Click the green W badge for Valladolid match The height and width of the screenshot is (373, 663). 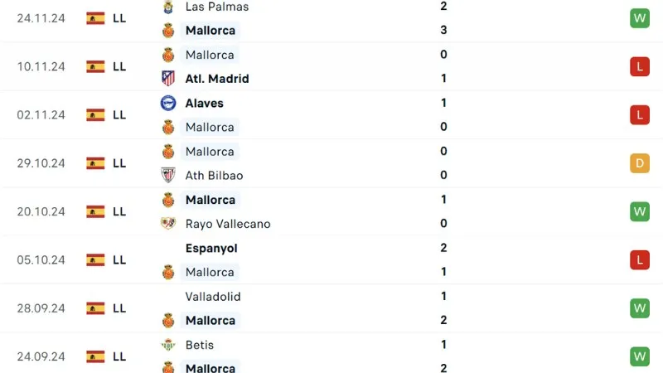click(x=639, y=308)
